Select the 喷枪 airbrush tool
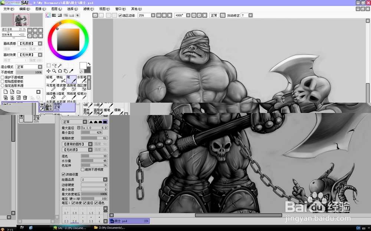Viewport: 371px width, 231px height. click(x=61, y=79)
